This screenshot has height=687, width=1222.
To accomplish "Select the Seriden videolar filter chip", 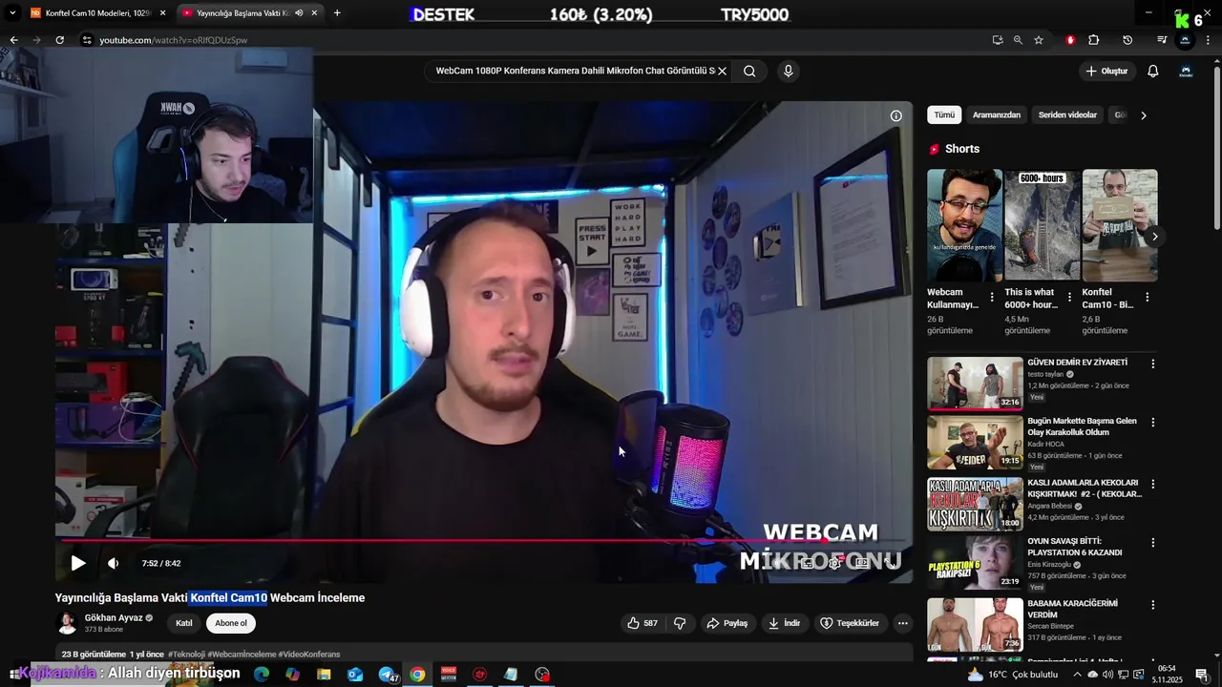I will (1067, 114).
